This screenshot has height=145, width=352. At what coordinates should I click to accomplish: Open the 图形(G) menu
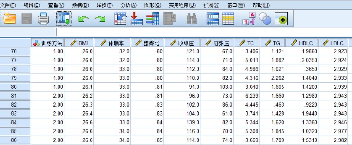153,5
